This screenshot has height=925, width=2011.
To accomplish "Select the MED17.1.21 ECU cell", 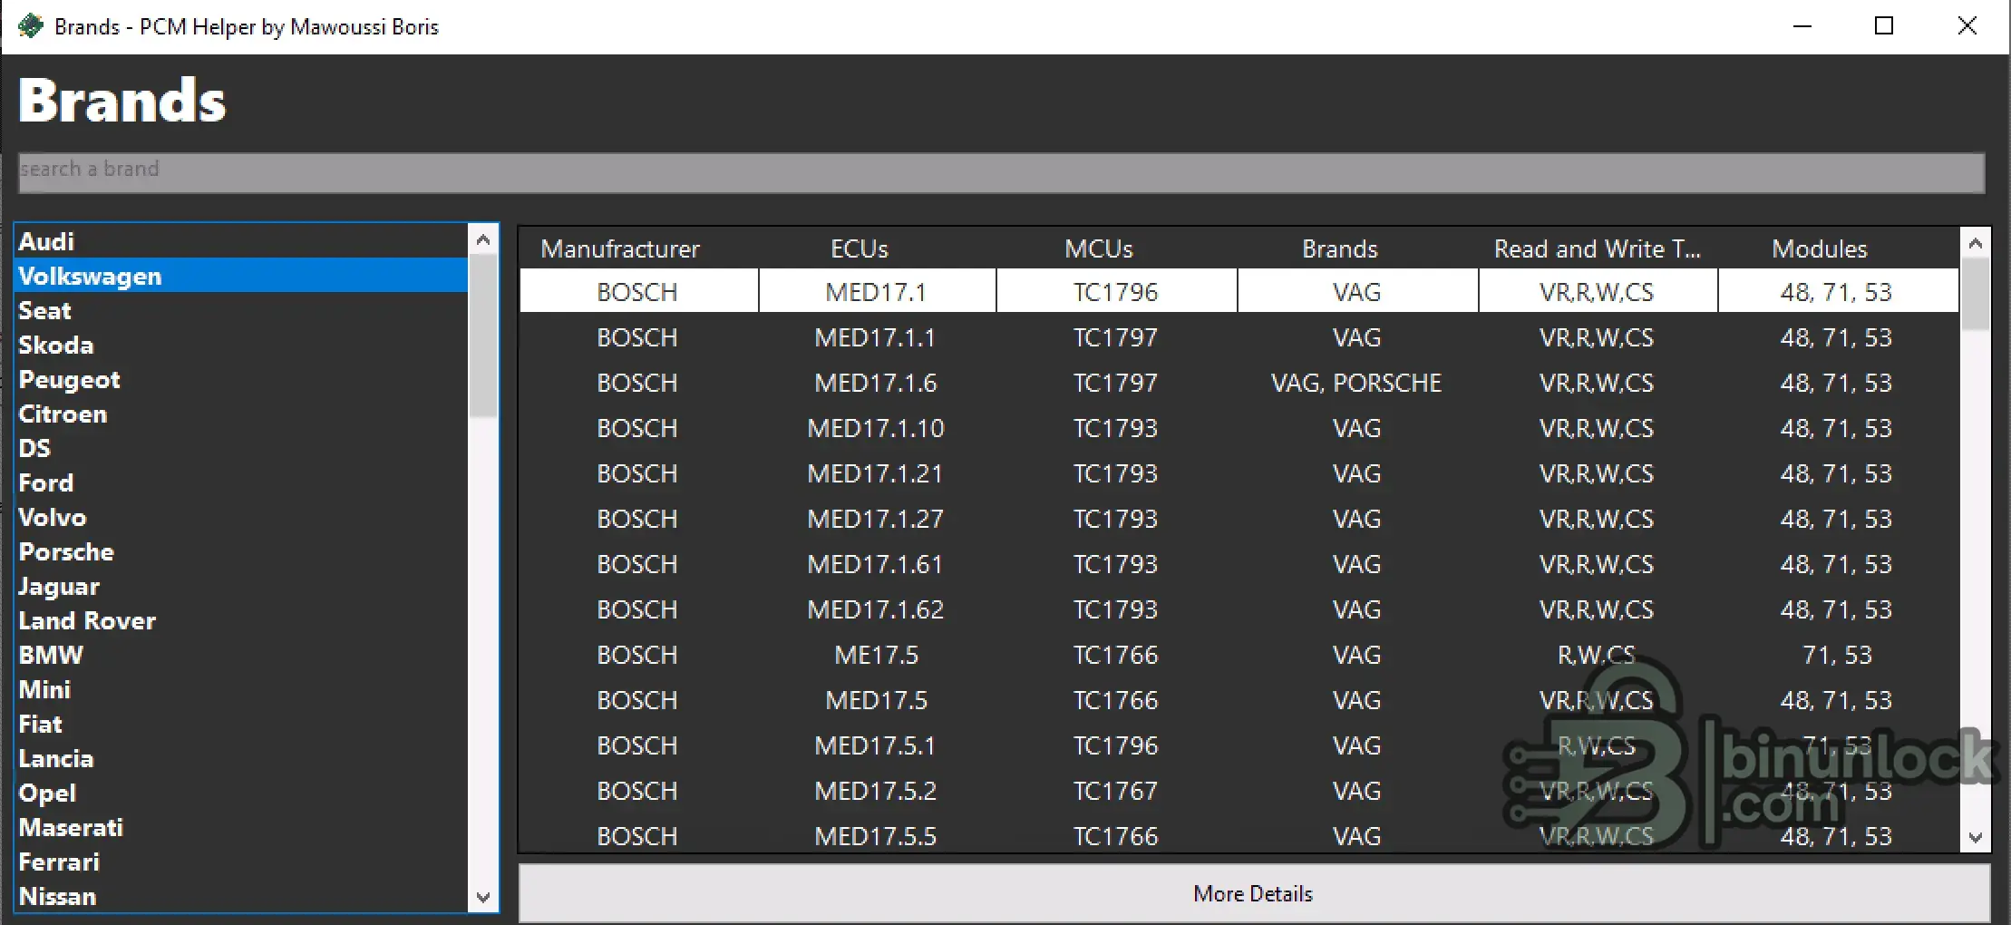I will (x=877, y=473).
